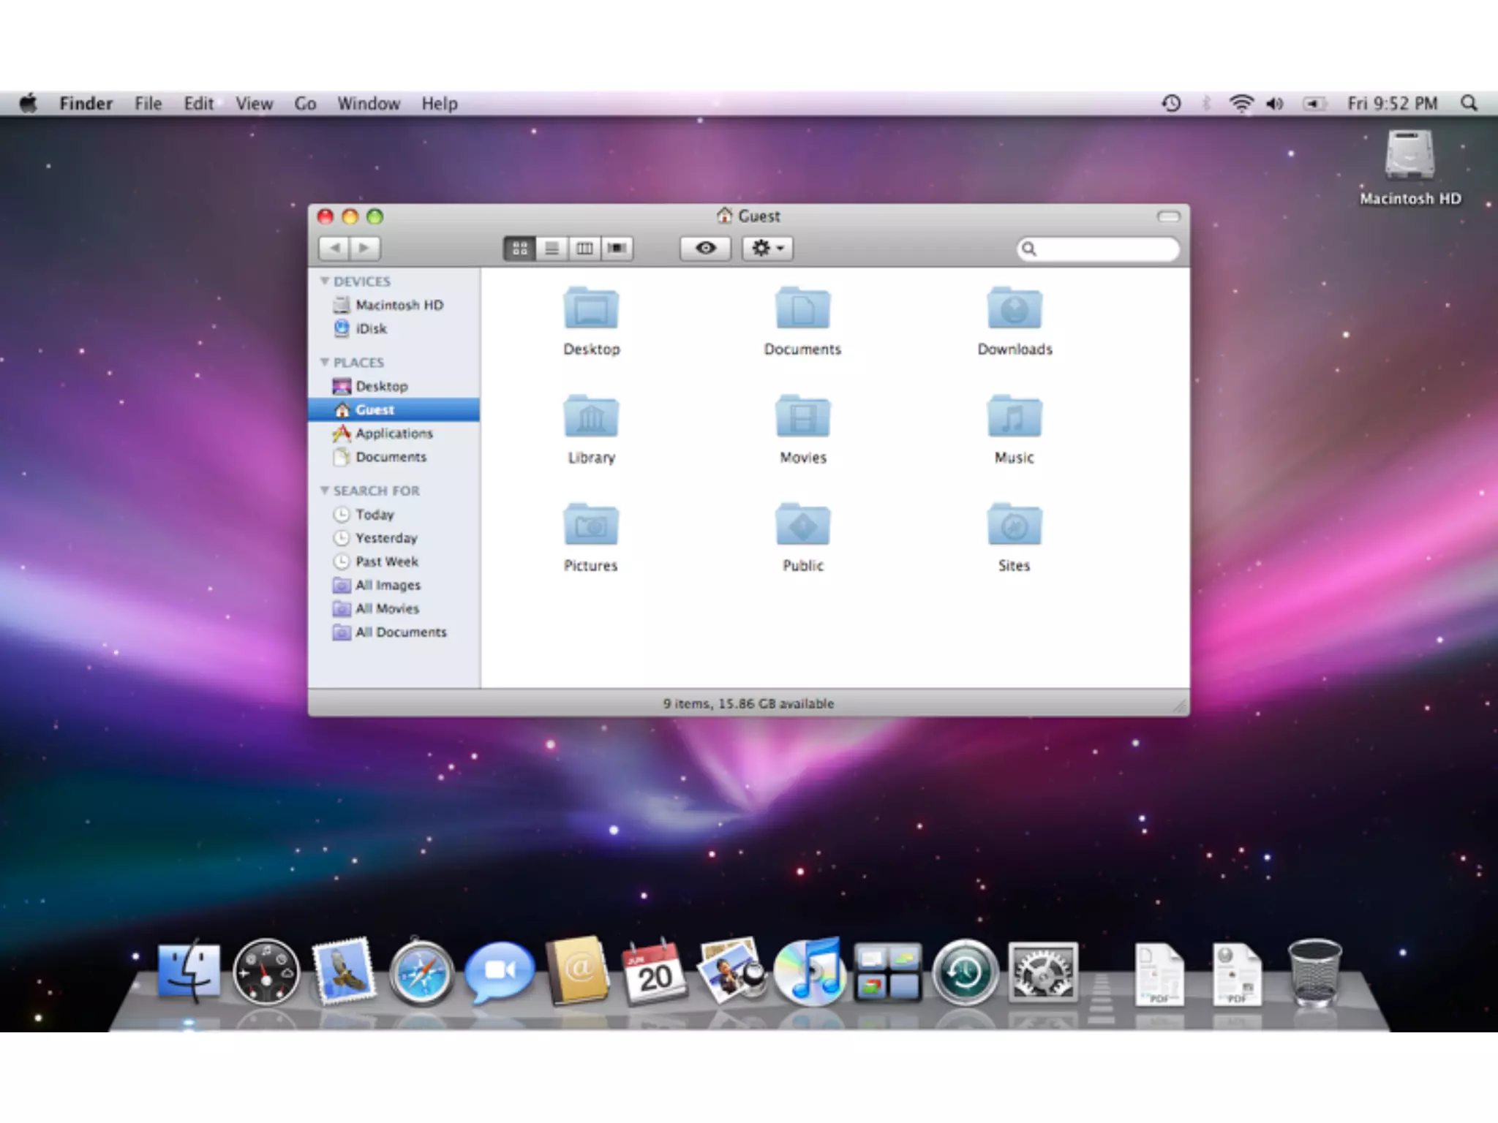This screenshot has height=1123, width=1498.
Task: Click the Finder search field
Action: (1104, 249)
